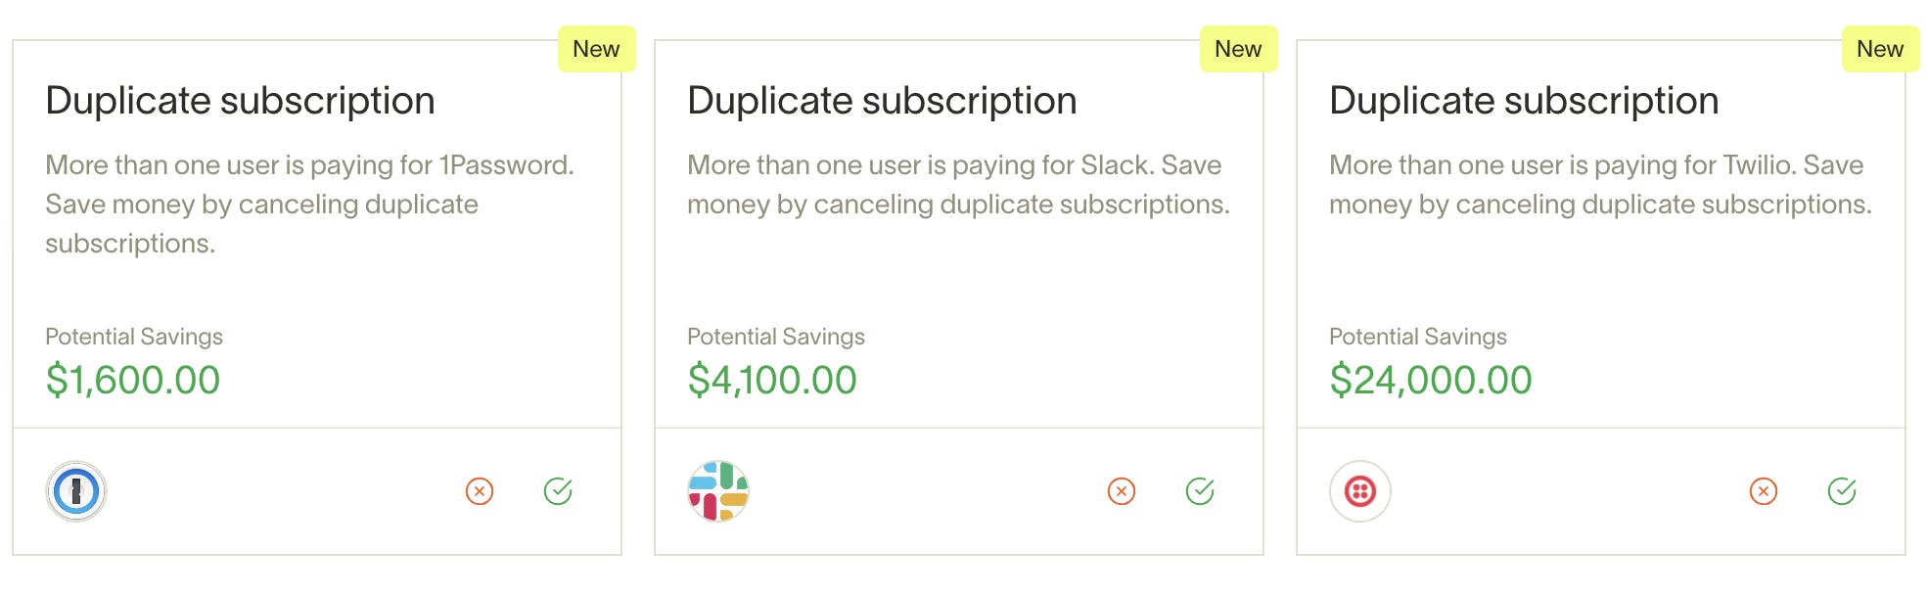
Task: Dismiss the 1Password duplicate subscription insight
Action: (480, 491)
